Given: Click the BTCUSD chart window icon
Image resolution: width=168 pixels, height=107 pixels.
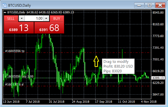Looking at the screenshot, I should tap(5, 5).
